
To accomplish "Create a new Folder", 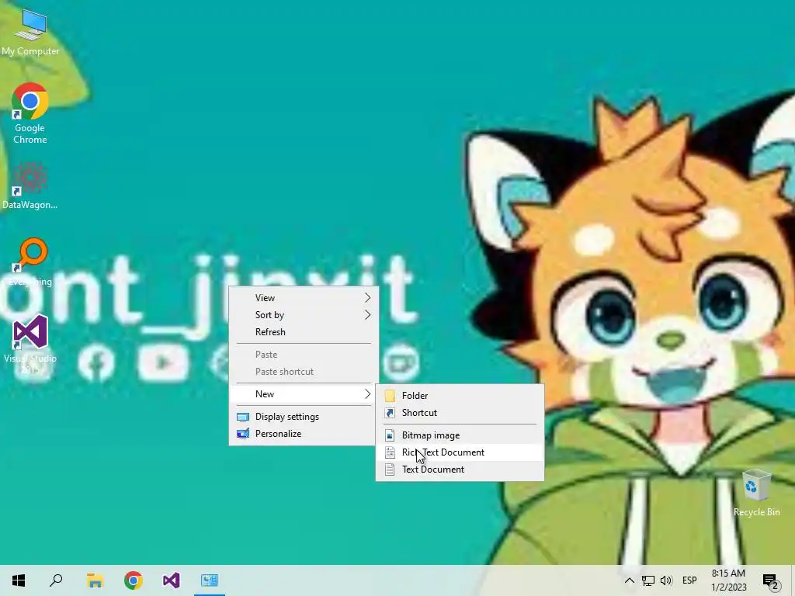I will click(460, 395).
